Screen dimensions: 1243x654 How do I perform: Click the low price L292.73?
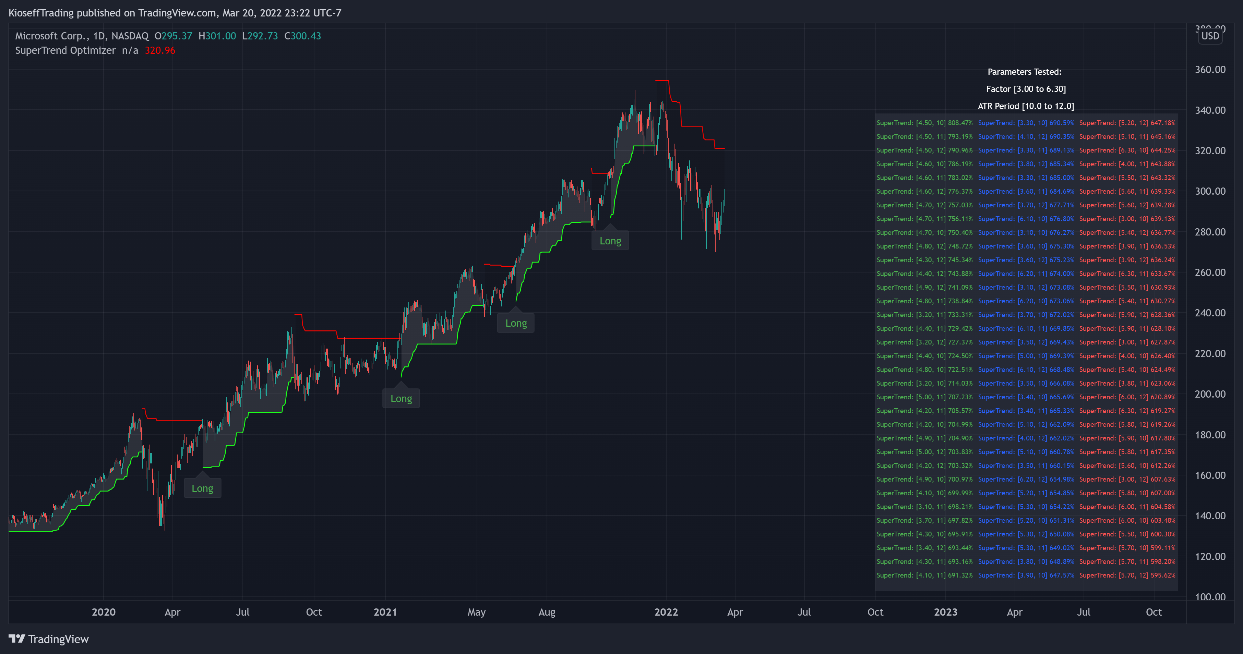[x=260, y=36]
